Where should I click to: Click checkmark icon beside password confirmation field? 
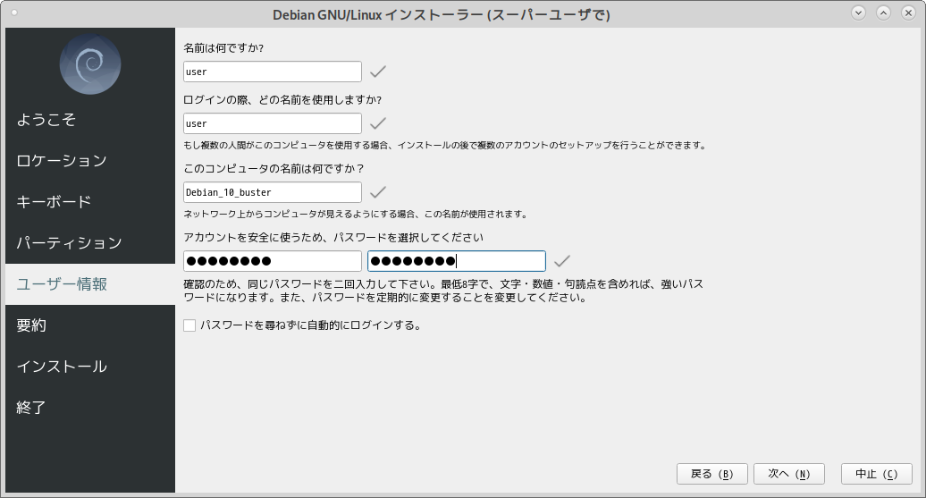coord(562,260)
